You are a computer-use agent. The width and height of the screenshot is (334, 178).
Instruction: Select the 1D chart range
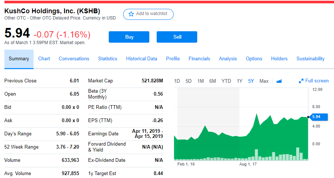point(177,81)
